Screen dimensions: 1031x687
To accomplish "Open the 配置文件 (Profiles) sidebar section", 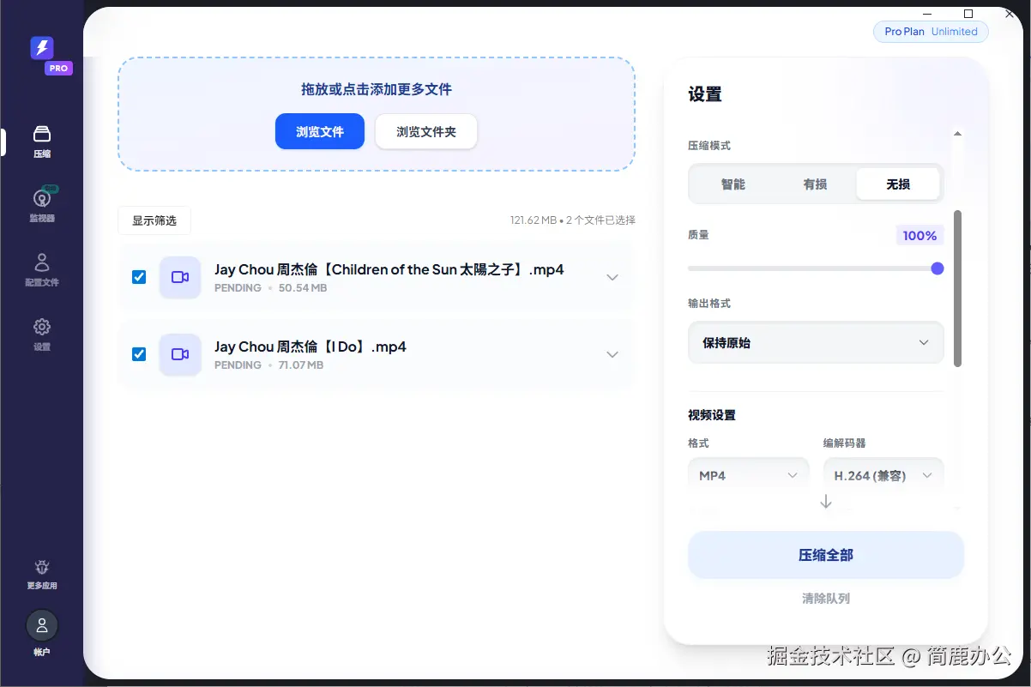I will tap(42, 269).
